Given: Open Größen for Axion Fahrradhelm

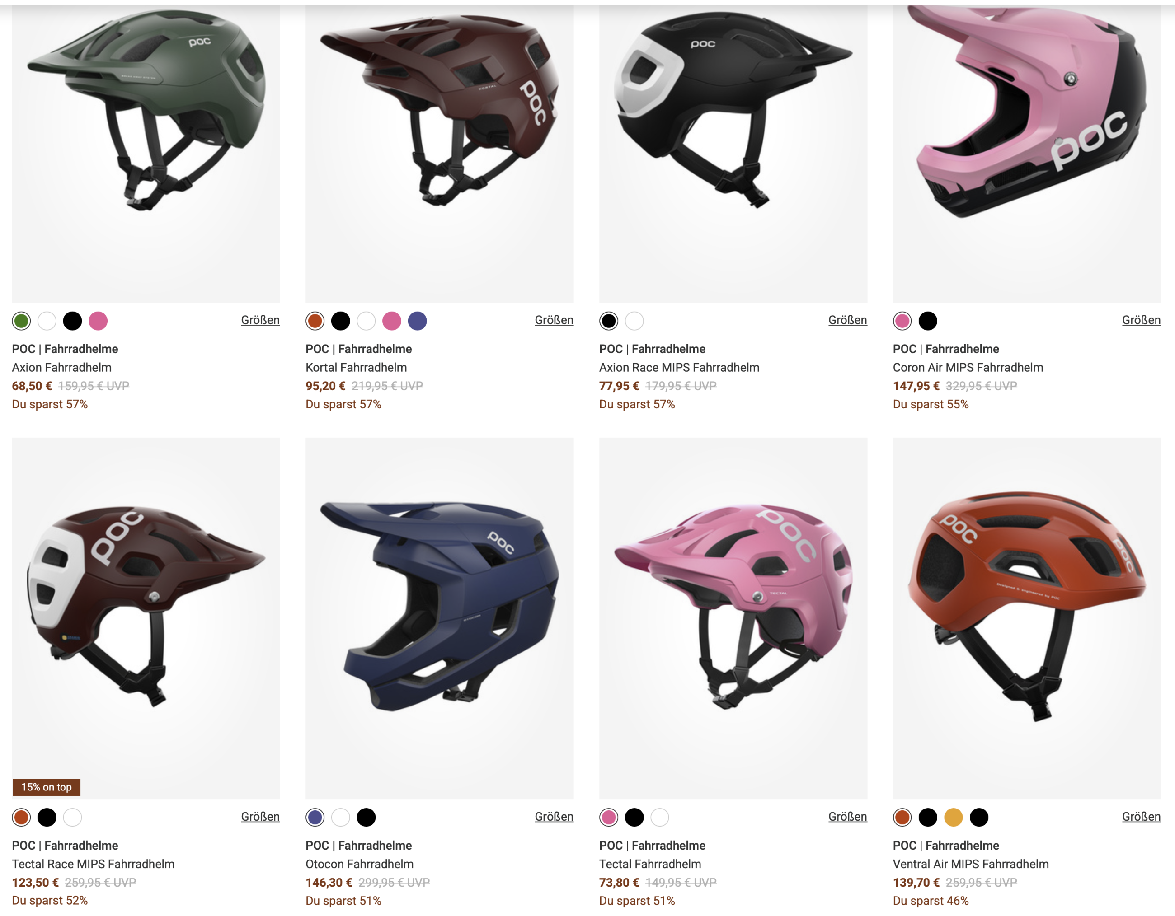Looking at the screenshot, I should (260, 320).
